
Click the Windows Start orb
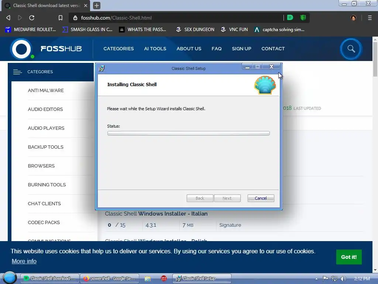click(10, 277)
